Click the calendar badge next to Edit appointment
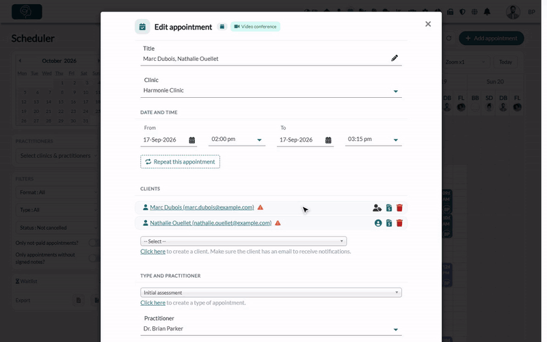 222,27
